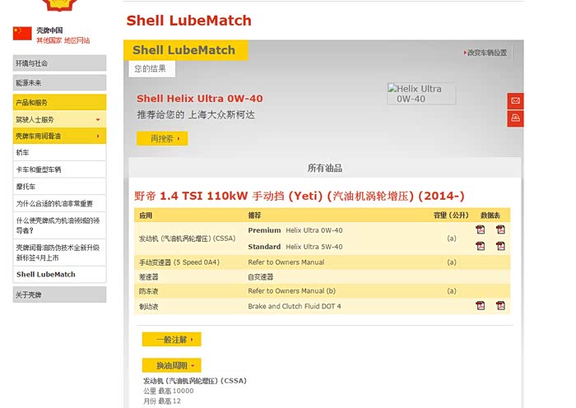Open second PDF for Brake and Clutch Fluid DOT 4
The image size is (576, 408).
point(500,306)
